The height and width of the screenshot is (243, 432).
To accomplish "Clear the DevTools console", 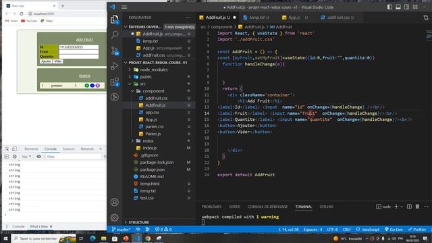I will click(x=15, y=157).
